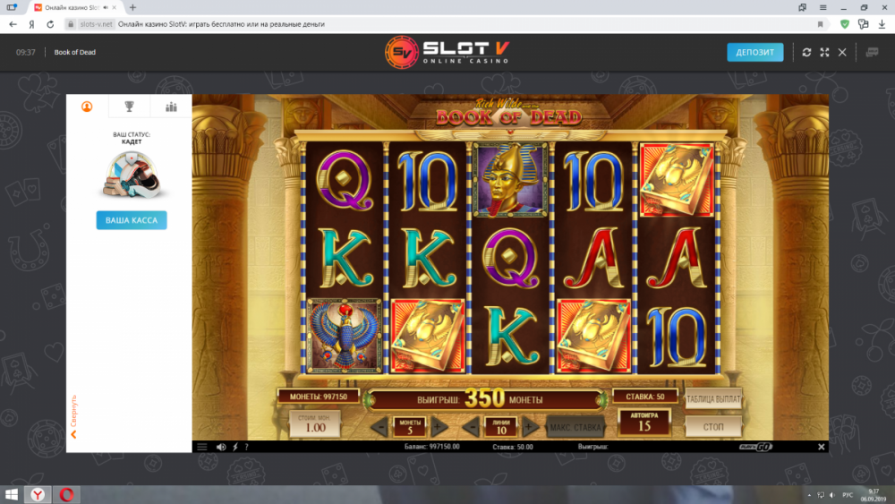Open the leaderboard podium tab
The height and width of the screenshot is (504, 895).
[171, 107]
